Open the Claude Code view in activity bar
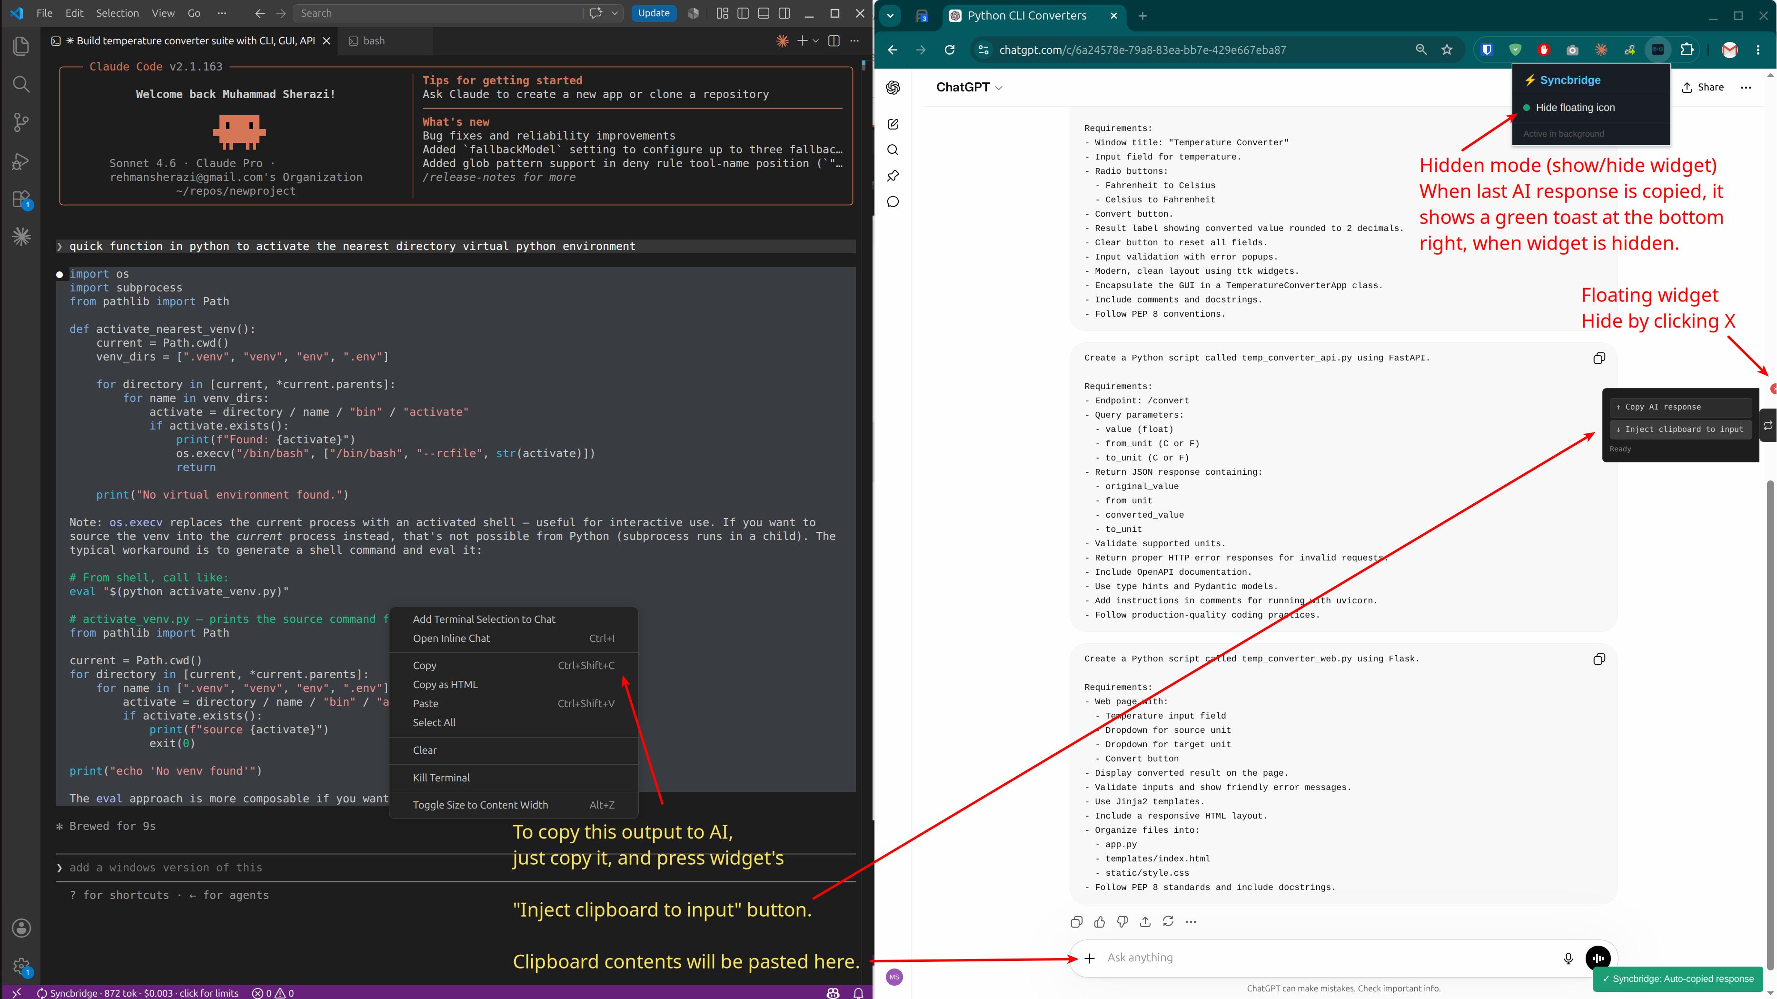This screenshot has height=999, width=1777. click(21, 237)
